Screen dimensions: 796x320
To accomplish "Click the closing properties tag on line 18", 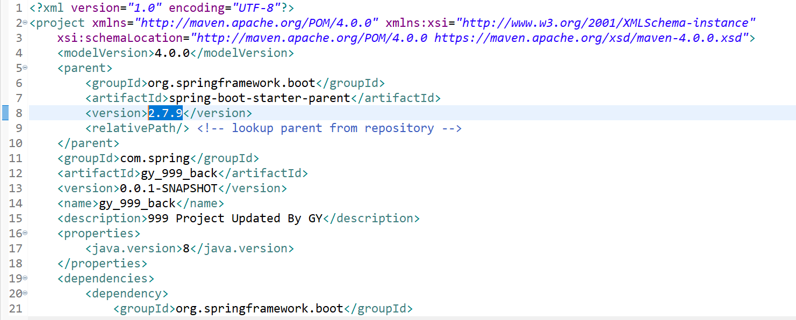I will (102, 264).
